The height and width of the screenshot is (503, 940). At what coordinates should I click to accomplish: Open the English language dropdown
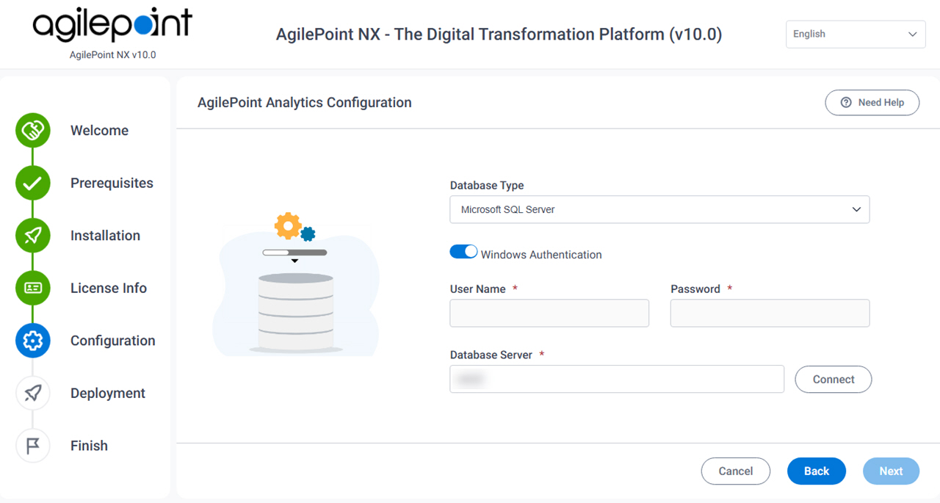click(x=856, y=35)
